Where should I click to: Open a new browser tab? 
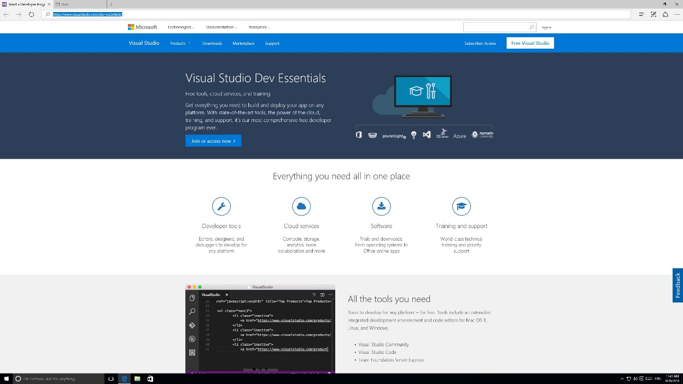(x=111, y=4)
